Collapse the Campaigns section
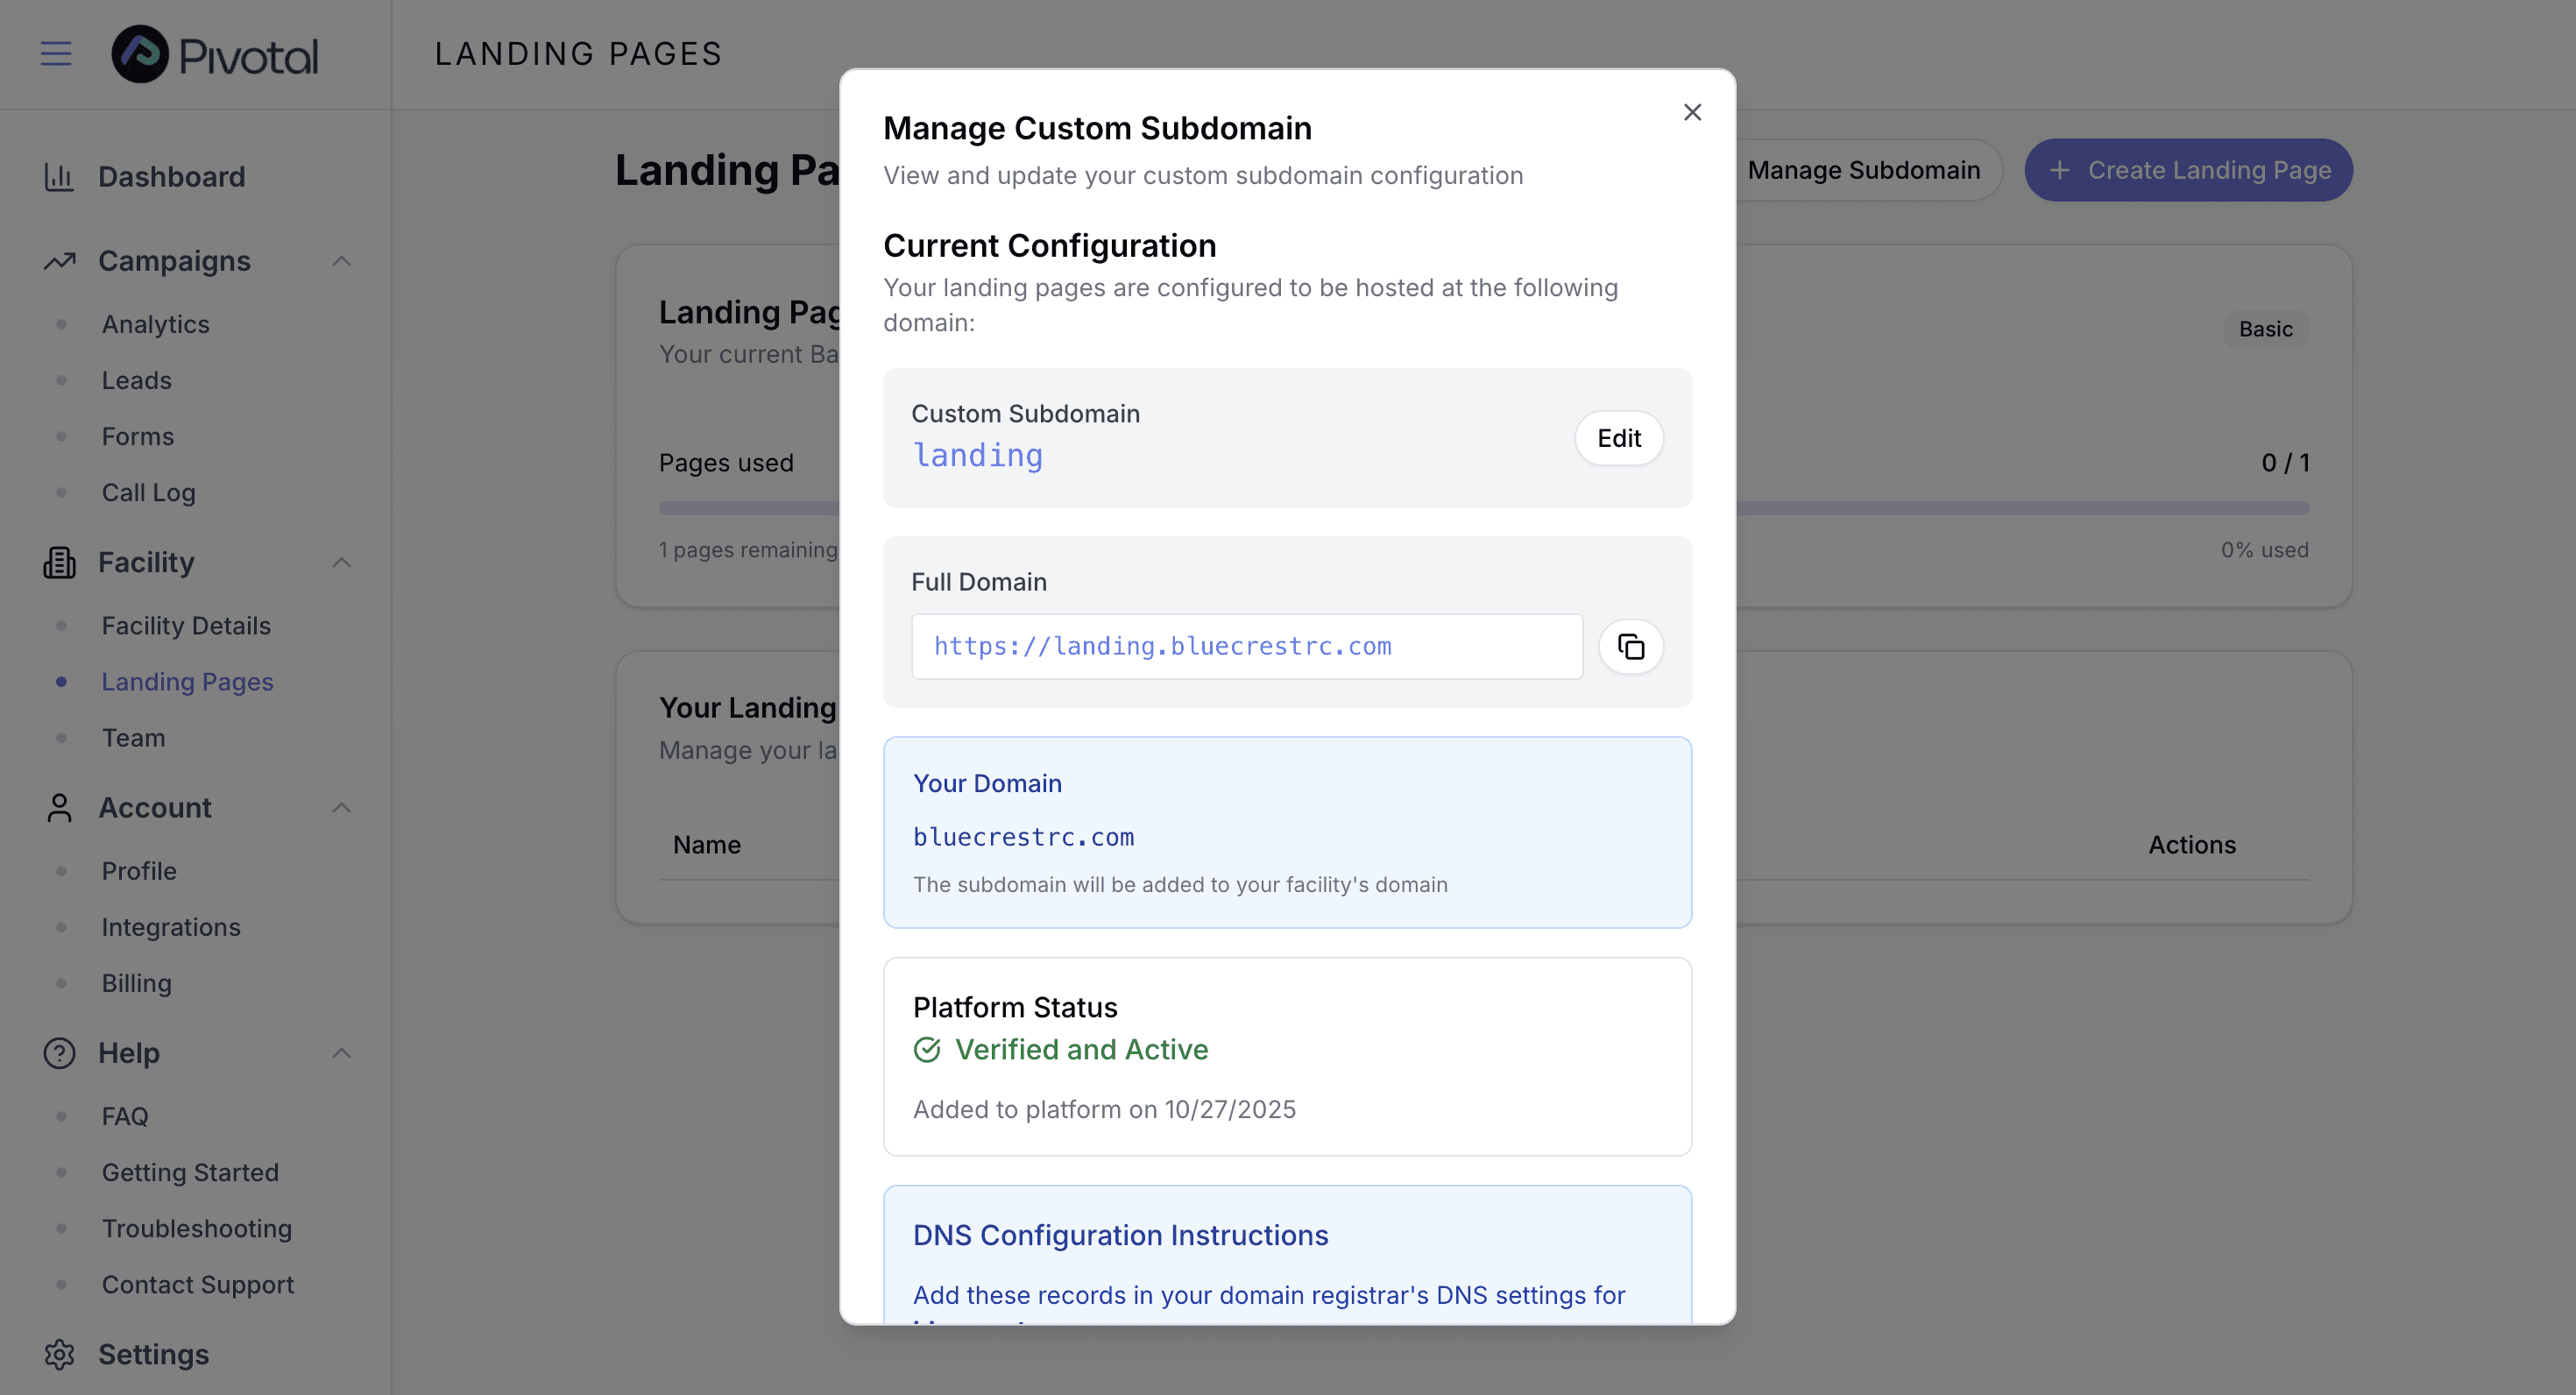Screen dimensions: 2576x1395 pos(341,261)
